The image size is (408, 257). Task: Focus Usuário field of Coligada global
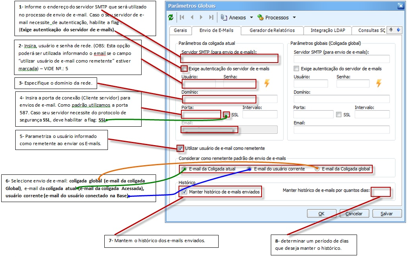click(311, 84)
